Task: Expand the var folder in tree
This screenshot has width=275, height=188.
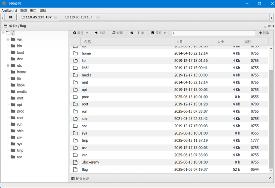Action: (x=8, y=39)
